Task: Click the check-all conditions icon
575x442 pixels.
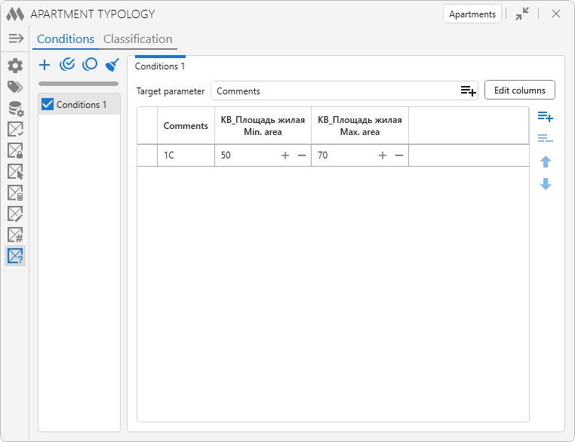Action: click(x=67, y=65)
